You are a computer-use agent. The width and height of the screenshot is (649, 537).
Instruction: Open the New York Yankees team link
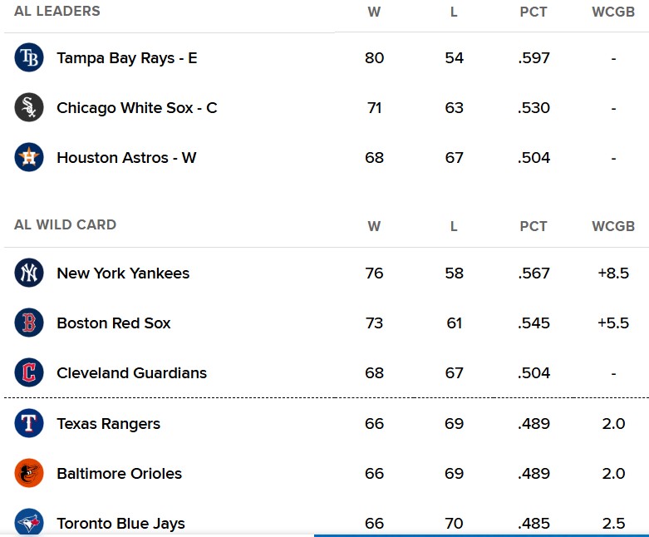coord(123,273)
